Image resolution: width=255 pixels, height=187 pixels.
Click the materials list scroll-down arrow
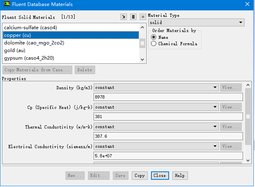(x=142, y=60)
